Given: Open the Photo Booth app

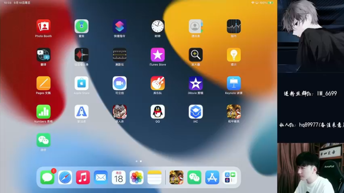Looking at the screenshot, I should [43, 26].
